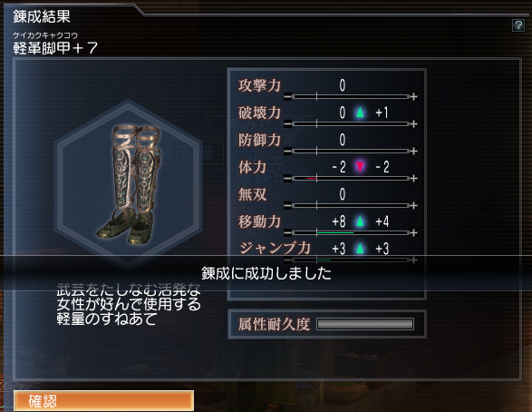Image resolution: width=532 pixels, height=412 pixels.
Task: Click the plus end of 破壊力 slider
Action: click(413, 124)
